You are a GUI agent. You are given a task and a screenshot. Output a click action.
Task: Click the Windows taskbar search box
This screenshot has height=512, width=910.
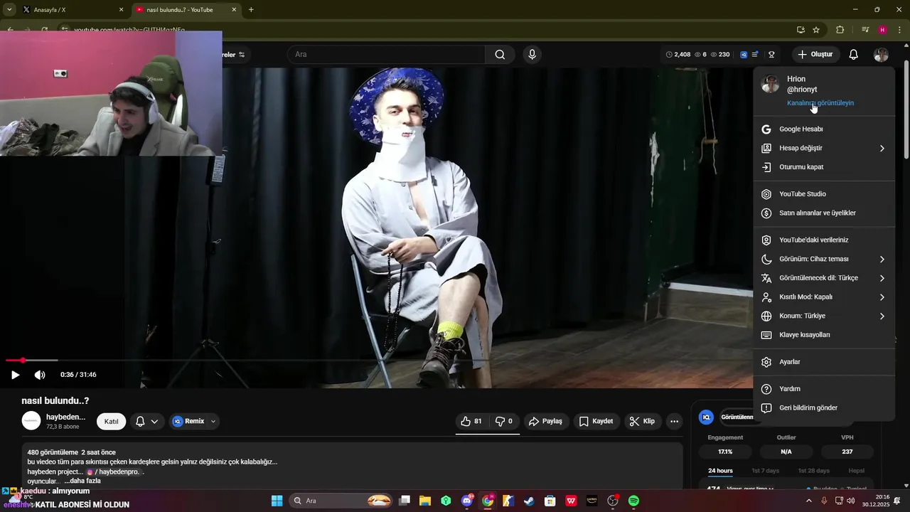click(x=342, y=501)
